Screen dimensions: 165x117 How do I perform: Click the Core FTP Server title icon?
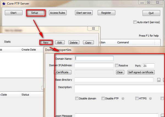tap(4, 4)
